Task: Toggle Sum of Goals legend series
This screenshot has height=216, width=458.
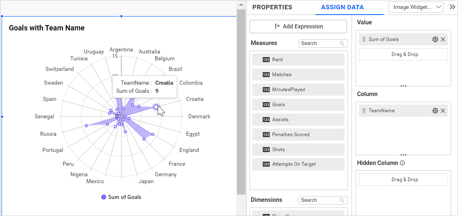Action: (121, 197)
